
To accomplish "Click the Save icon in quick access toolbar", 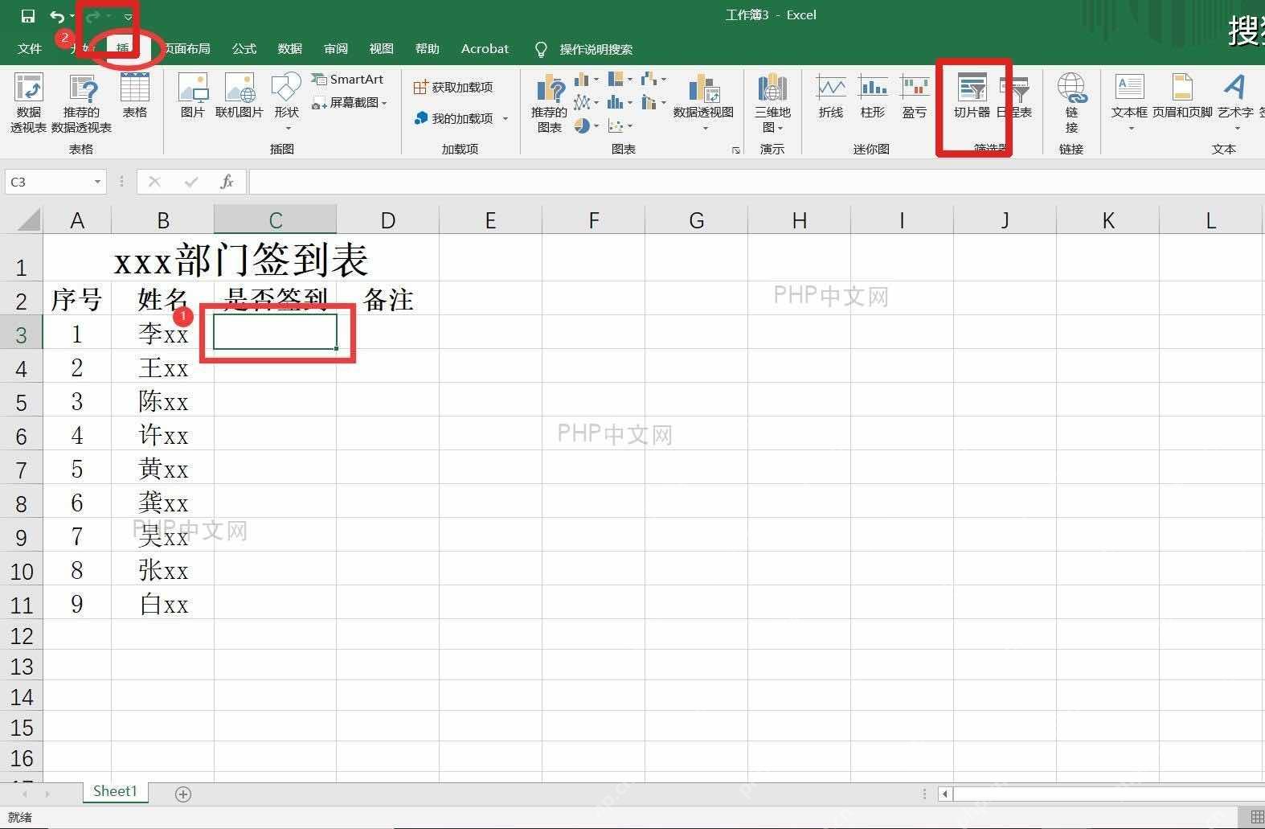I will 28,16.
